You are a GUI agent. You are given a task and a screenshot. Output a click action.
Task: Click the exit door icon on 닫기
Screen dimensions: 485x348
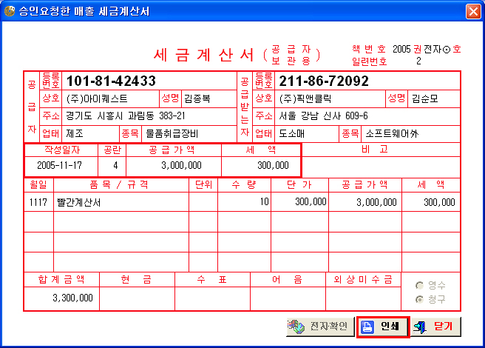click(x=420, y=327)
